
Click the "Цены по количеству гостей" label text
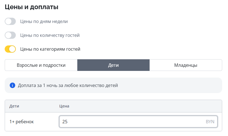point(50,35)
